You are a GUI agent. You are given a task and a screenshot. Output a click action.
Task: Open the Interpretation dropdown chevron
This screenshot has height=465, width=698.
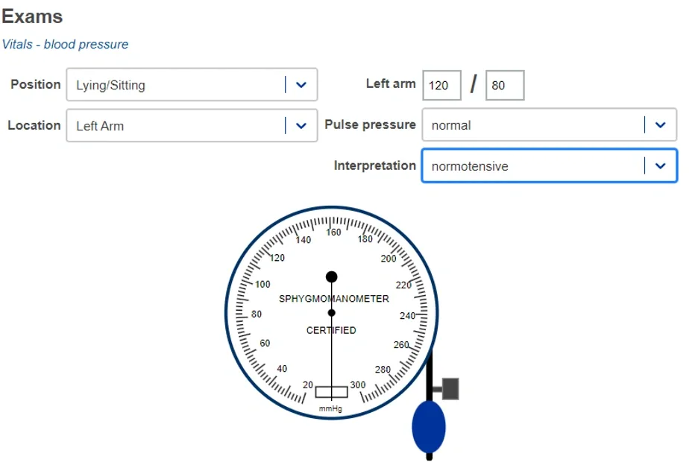(660, 166)
